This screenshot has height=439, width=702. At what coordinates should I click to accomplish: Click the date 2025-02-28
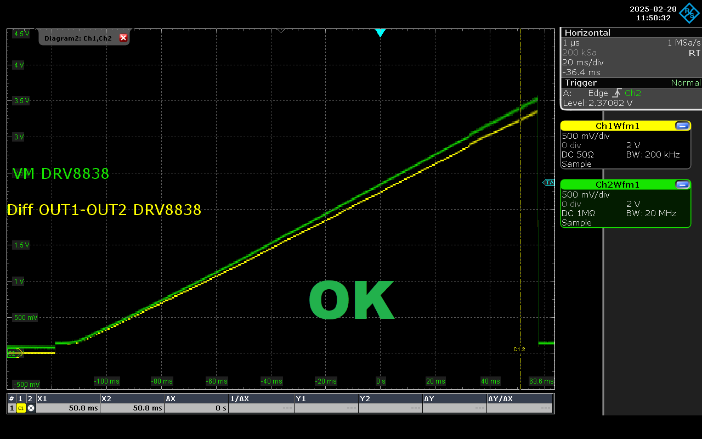pyautogui.click(x=654, y=9)
